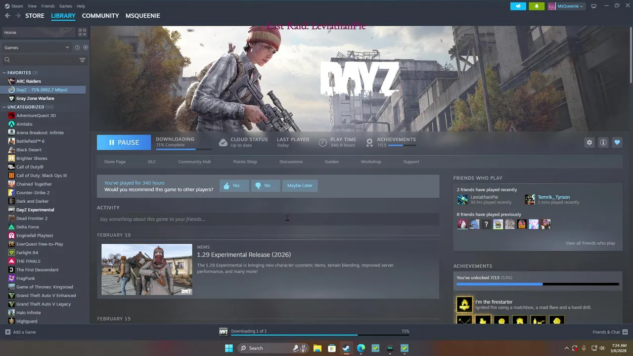Open DayZ Store Page link
Screen dimensions: 633x356
pos(115,162)
